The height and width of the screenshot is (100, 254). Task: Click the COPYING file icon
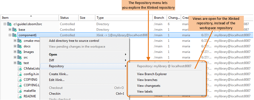(20, 80)
